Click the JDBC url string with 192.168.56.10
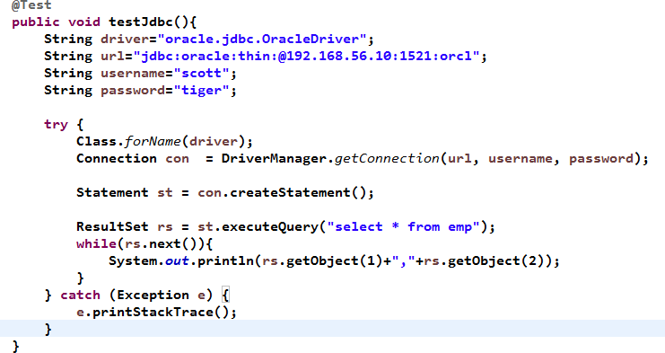Image resolution: width=665 pixels, height=353 pixels. [306, 57]
